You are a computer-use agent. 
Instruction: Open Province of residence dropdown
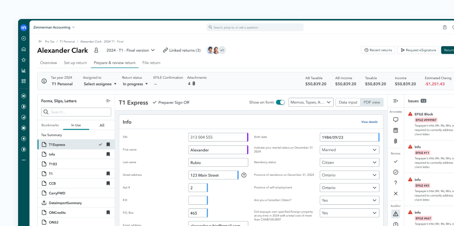[350, 175]
